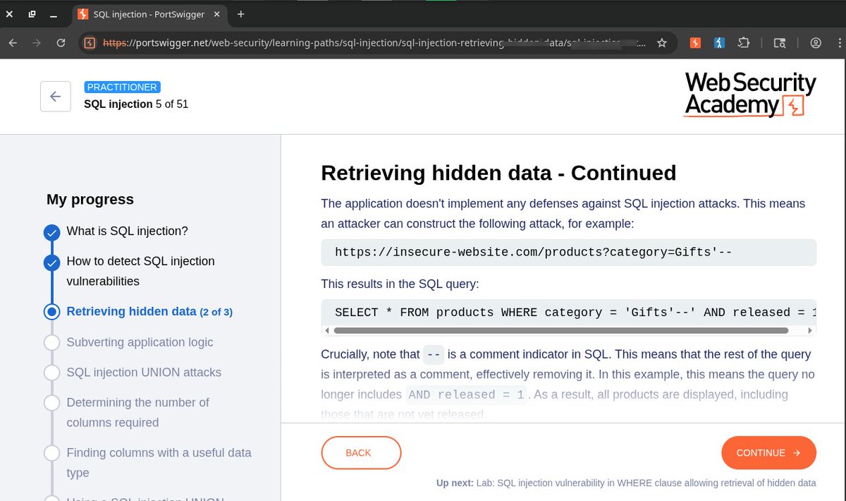
Task: Click the SQL injection 5 of 51 title
Action: pos(136,104)
